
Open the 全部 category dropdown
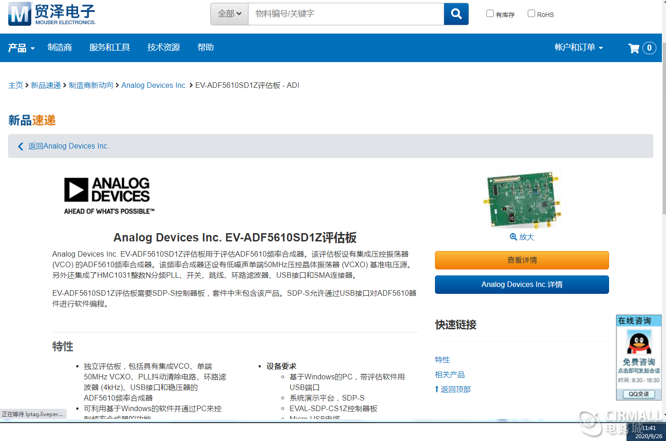click(x=229, y=14)
